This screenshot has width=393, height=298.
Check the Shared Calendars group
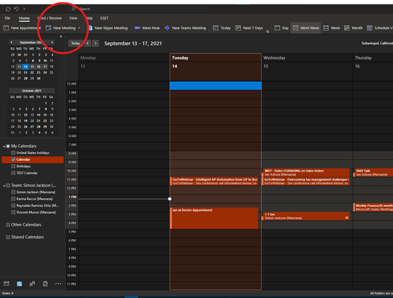tap(8, 237)
